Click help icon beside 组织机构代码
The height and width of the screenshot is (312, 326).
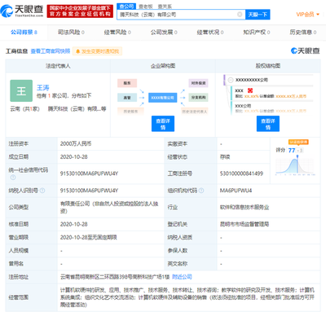coord(201,191)
